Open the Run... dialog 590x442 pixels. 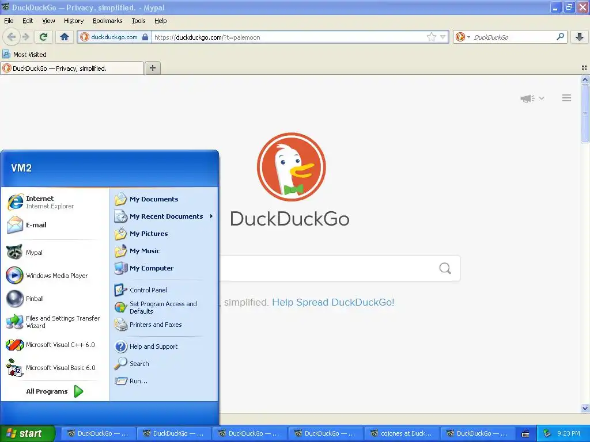coord(164,381)
